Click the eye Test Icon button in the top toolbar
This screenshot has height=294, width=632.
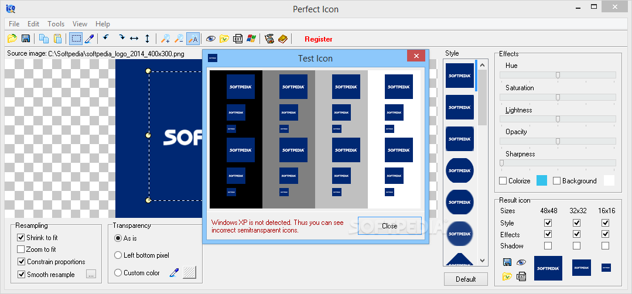point(210,39)
